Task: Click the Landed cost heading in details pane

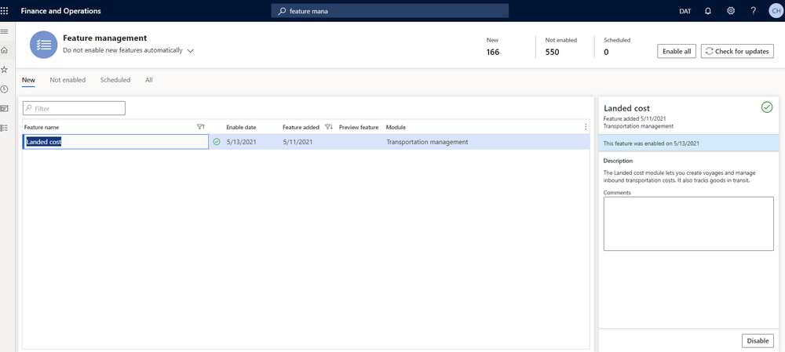Action: point(626,108)
